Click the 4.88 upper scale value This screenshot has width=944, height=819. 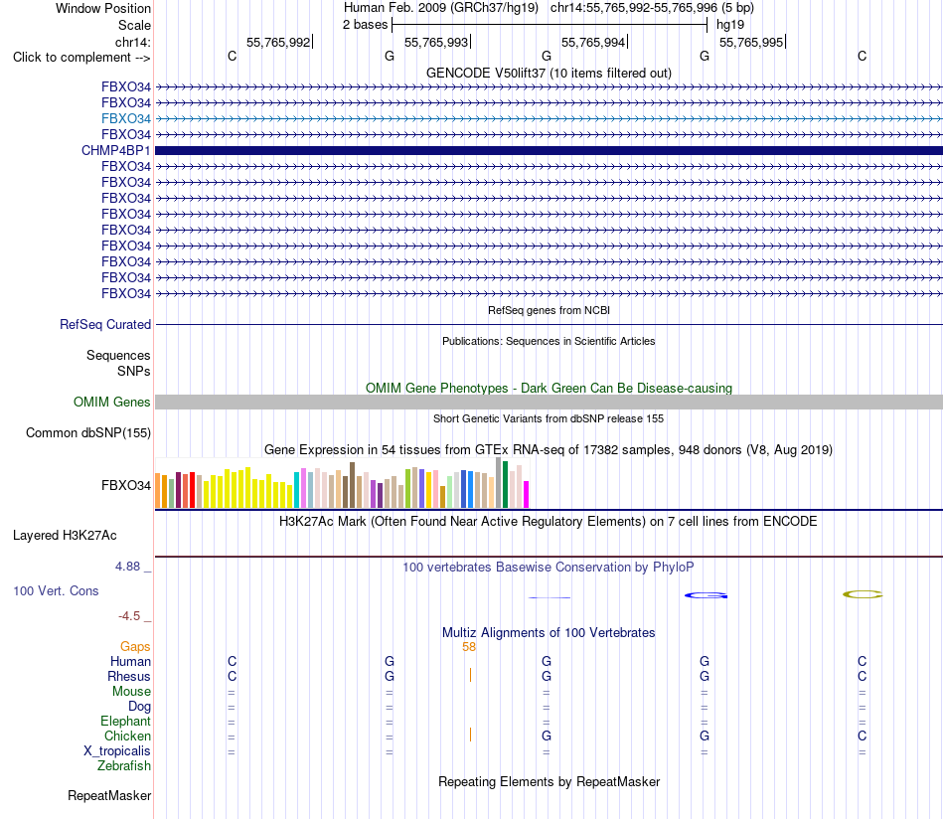click(x=127, y=567)
